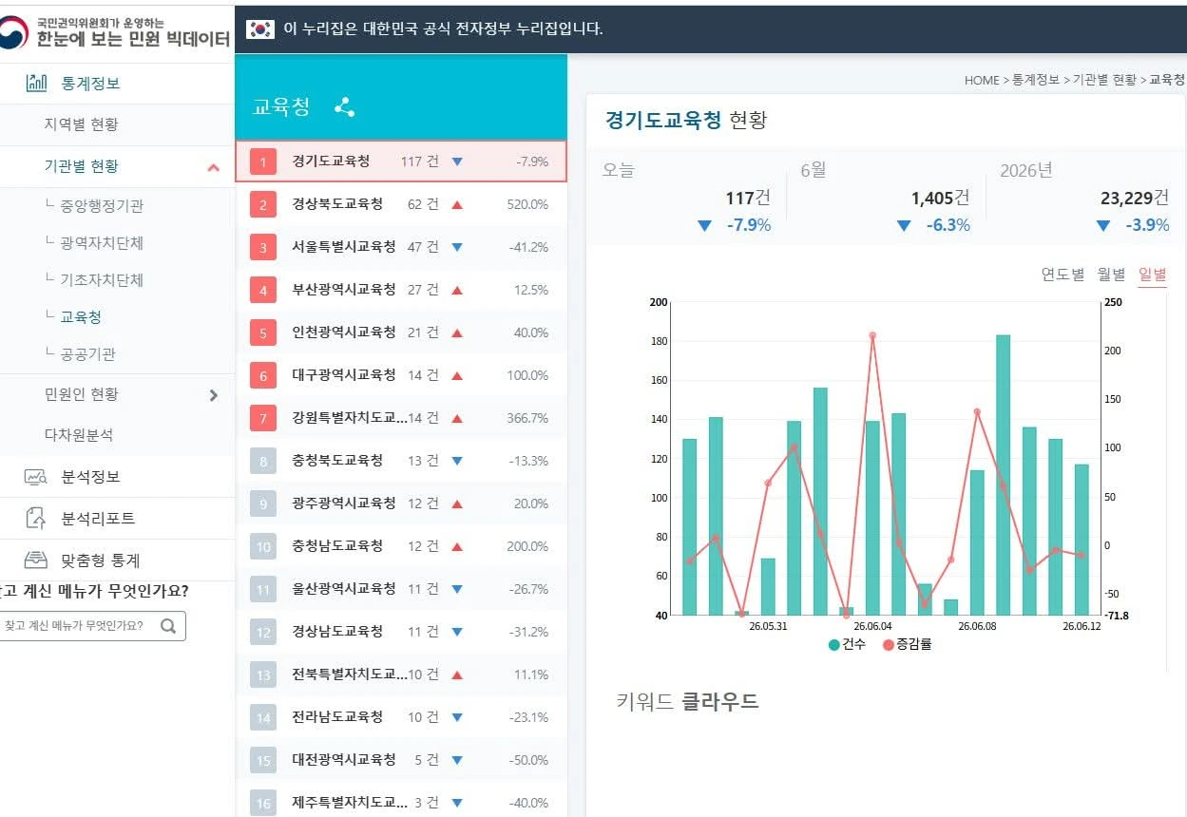Click the share icon beside 교육청 header
The width and height of the screenshot is (1187, 817).
coord(345,107)
